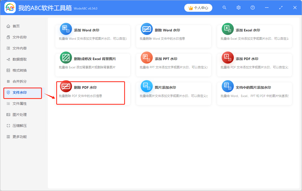Screen dimensions: 302x191
Task: Open 删除或修改 Excel 背景图片 title
Action: (95, 59)
